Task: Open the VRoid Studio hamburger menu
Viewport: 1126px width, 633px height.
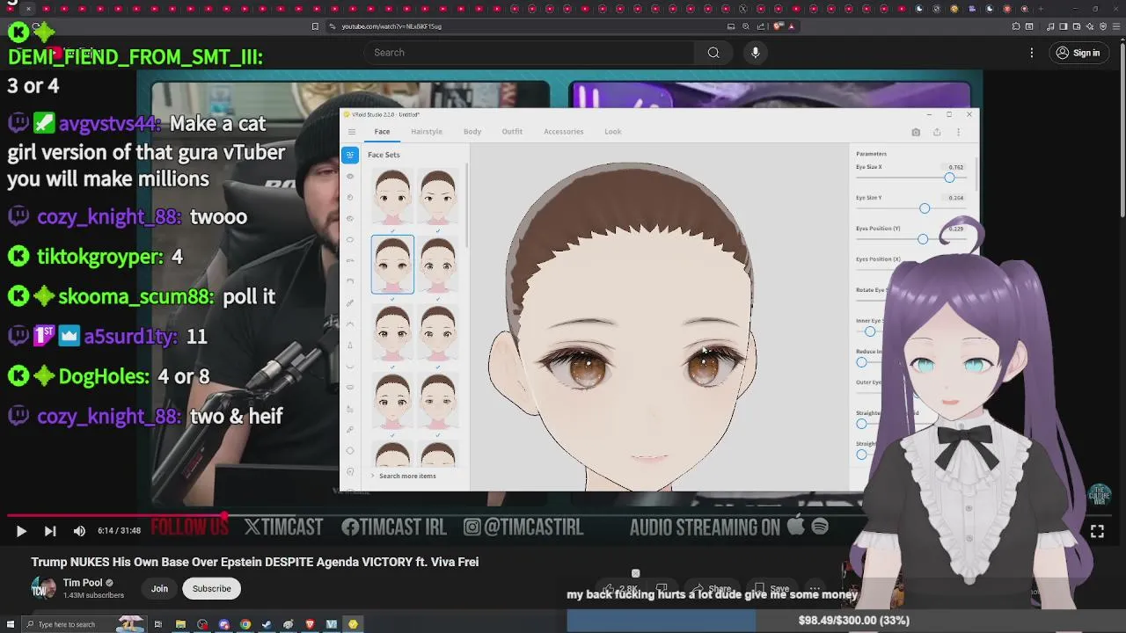Action: pyautogui.click(x=351, y=132)
